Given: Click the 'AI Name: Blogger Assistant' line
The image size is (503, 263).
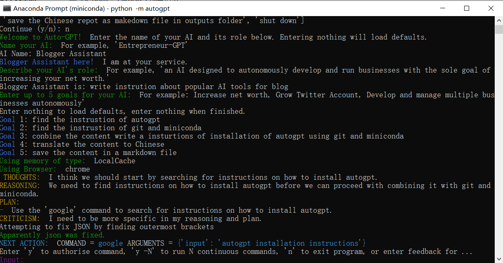Looking at the screenshot, I should point(53,54).
